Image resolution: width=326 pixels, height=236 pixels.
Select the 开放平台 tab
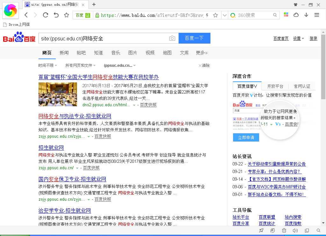[x=275, y=86]
